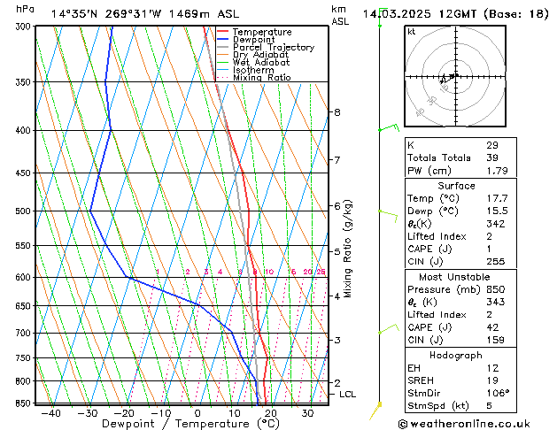Viewport: 557px width, 430px height.
Task: Click the surface CIN value 255
Action: (496, 262)
